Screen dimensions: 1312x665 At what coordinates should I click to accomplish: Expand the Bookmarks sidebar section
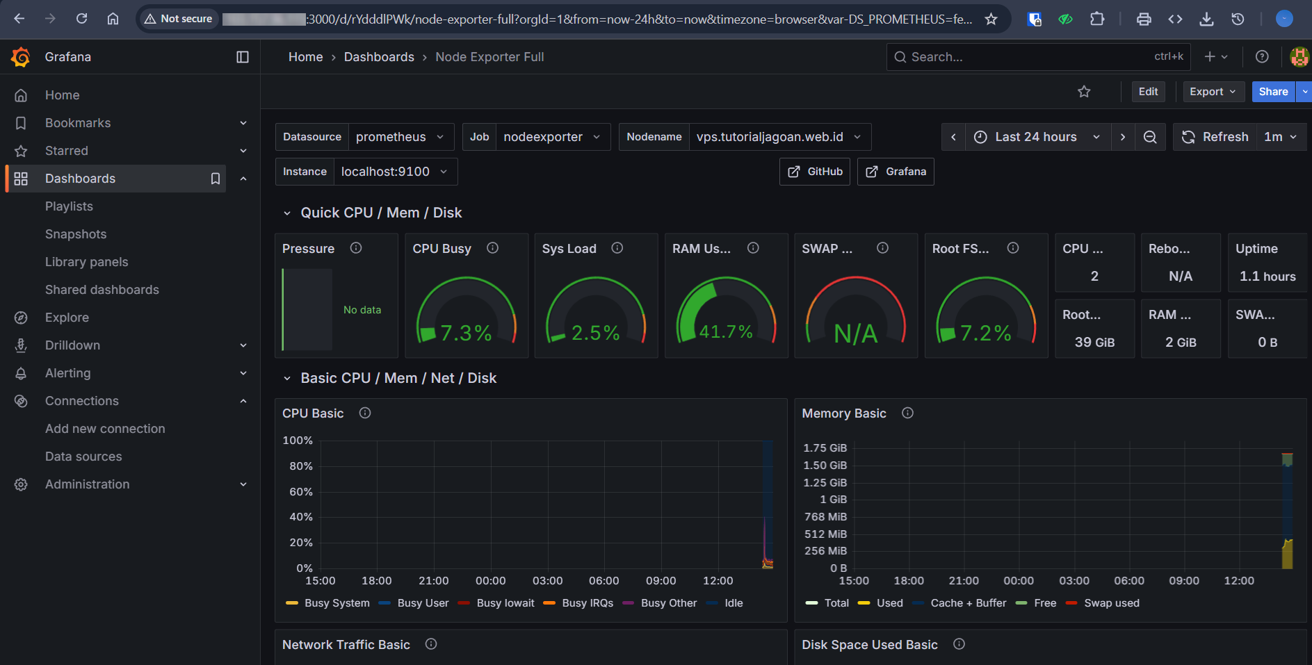243,123
